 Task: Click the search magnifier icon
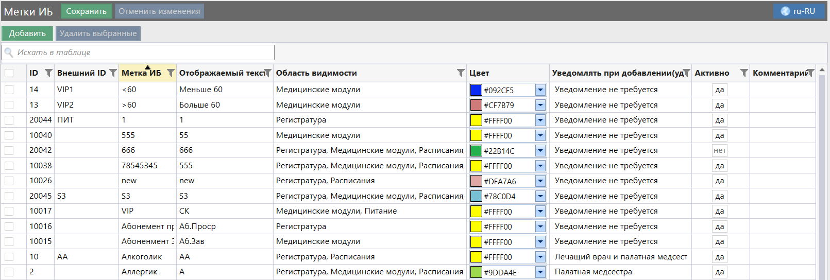click(9, 52)
